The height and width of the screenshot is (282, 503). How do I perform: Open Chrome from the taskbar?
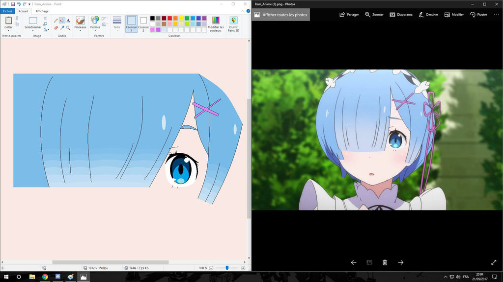tap(45, 277)
